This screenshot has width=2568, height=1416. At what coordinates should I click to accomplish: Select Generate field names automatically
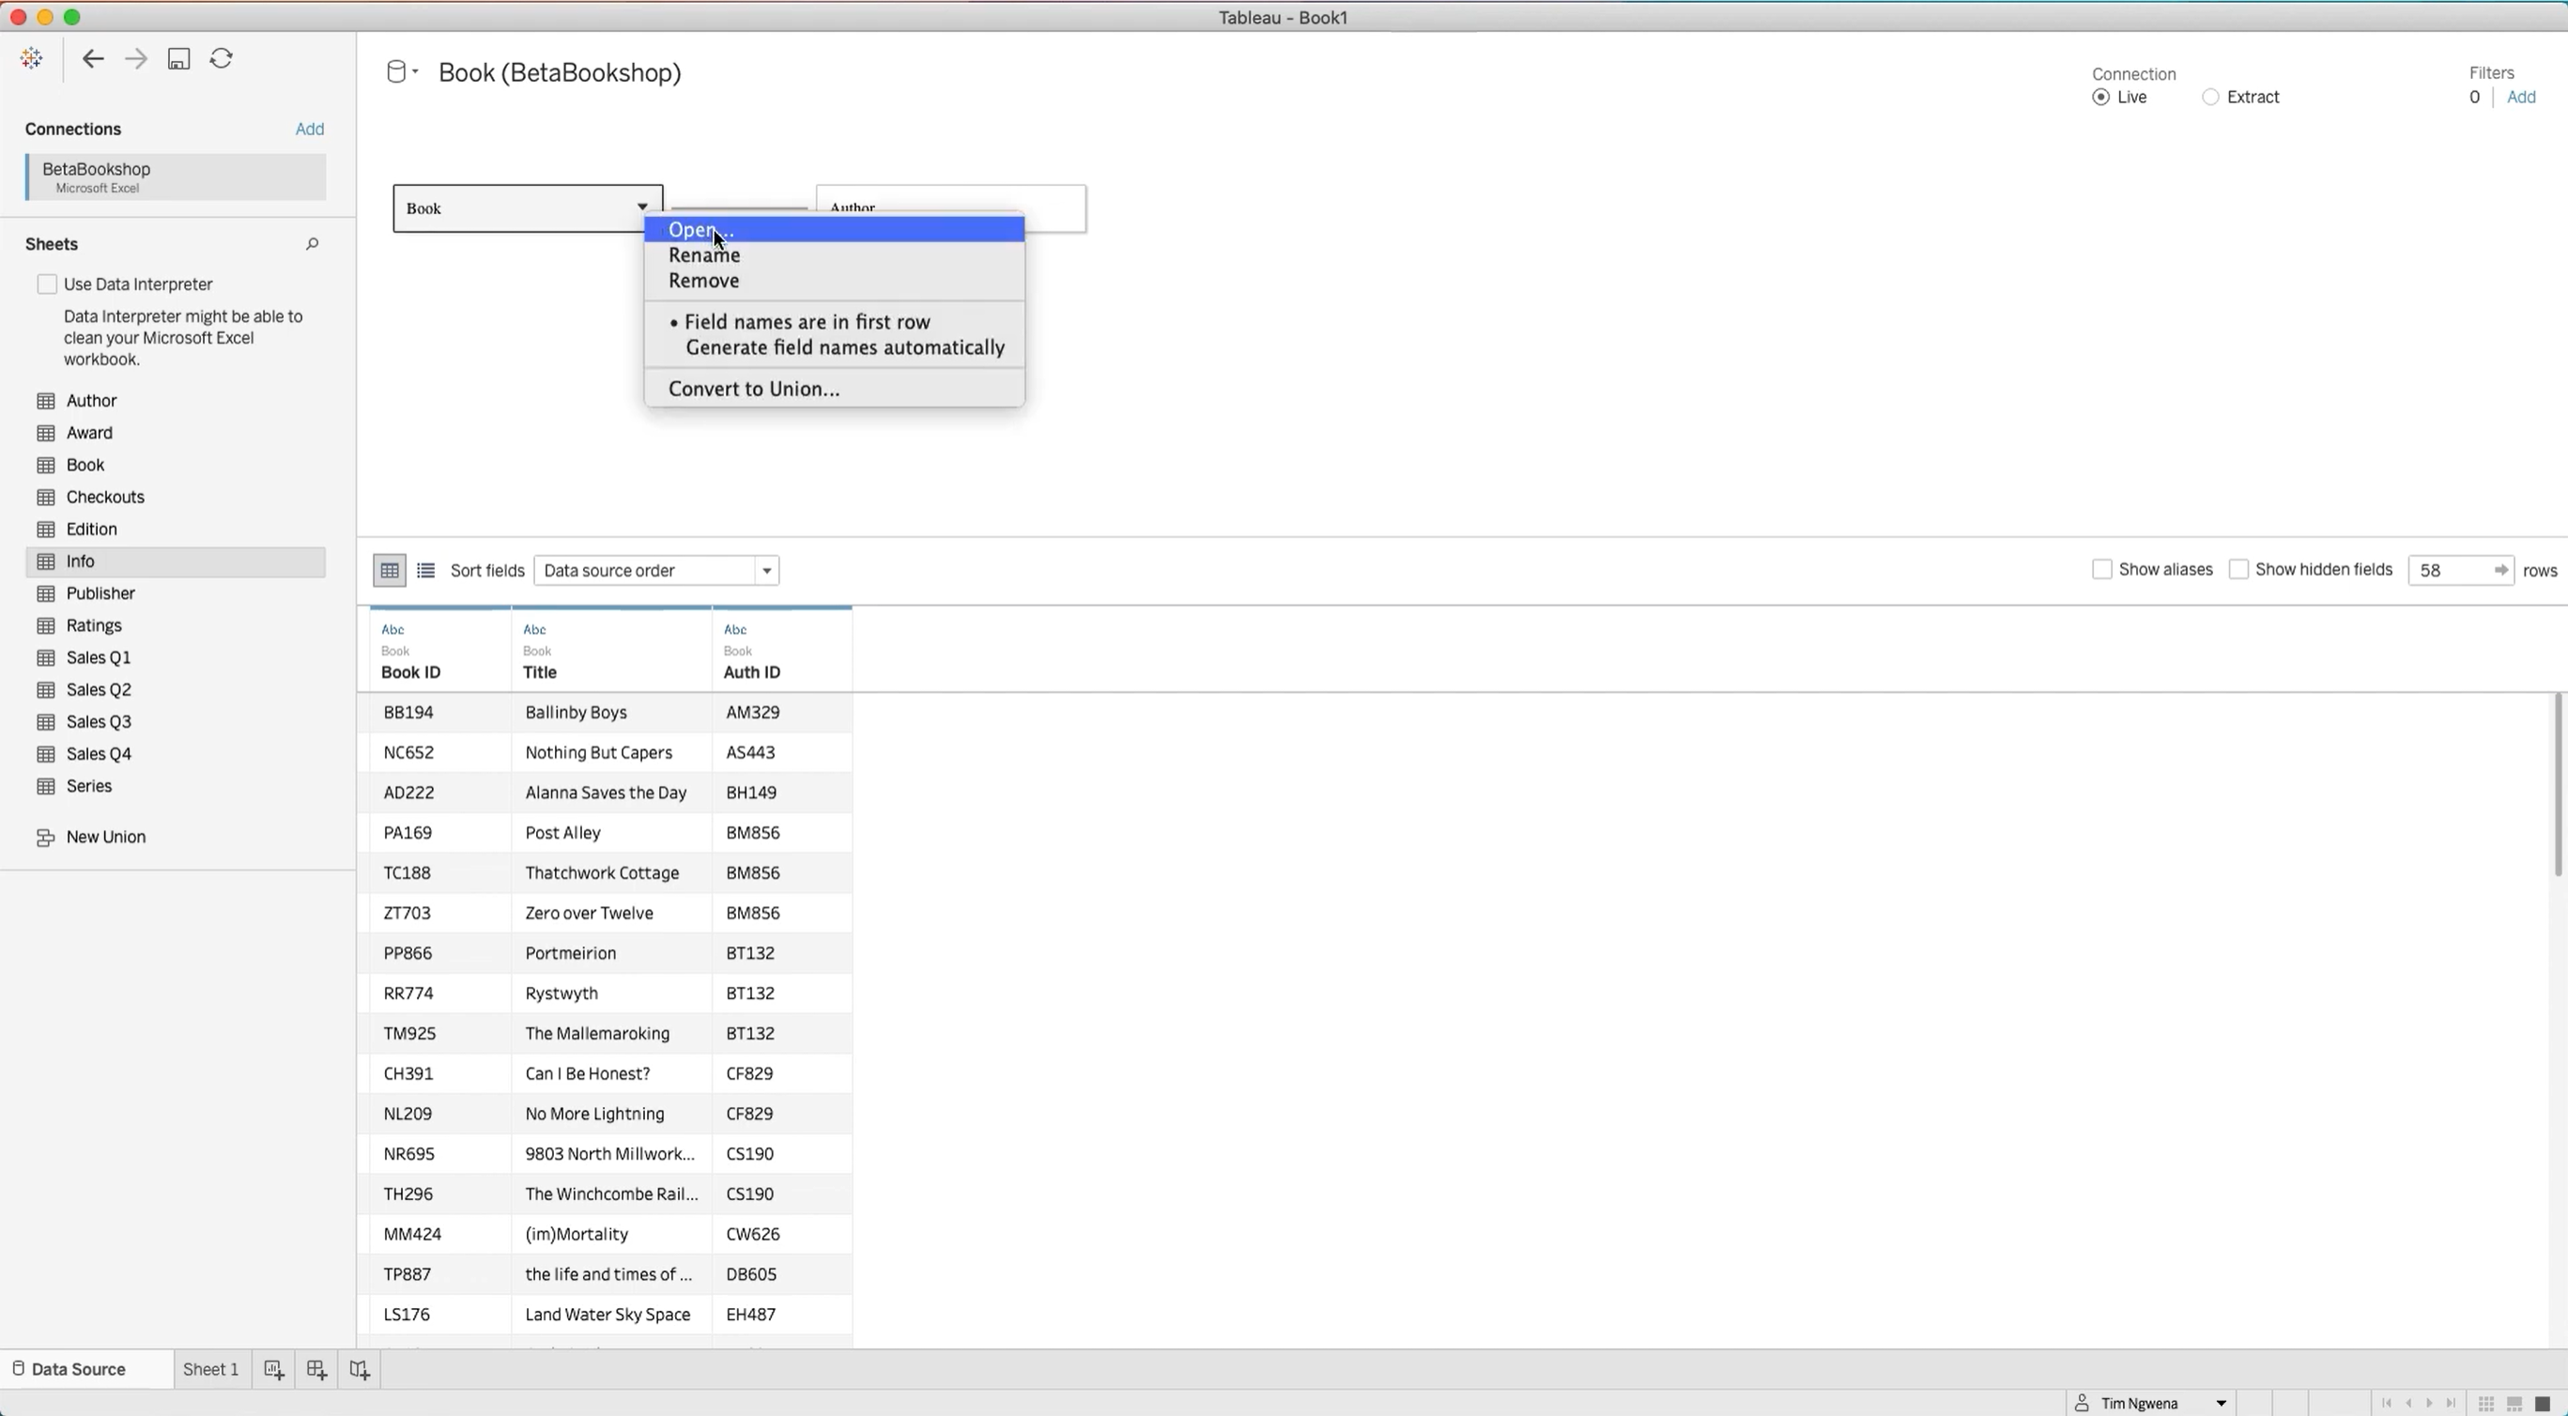click(834, 348)
